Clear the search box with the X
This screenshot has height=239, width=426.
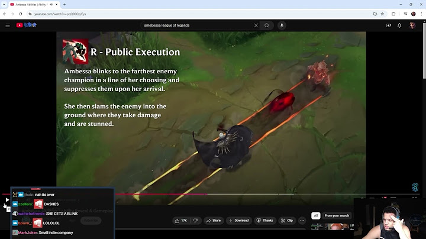pyautogui.click(x=256, y=25)
